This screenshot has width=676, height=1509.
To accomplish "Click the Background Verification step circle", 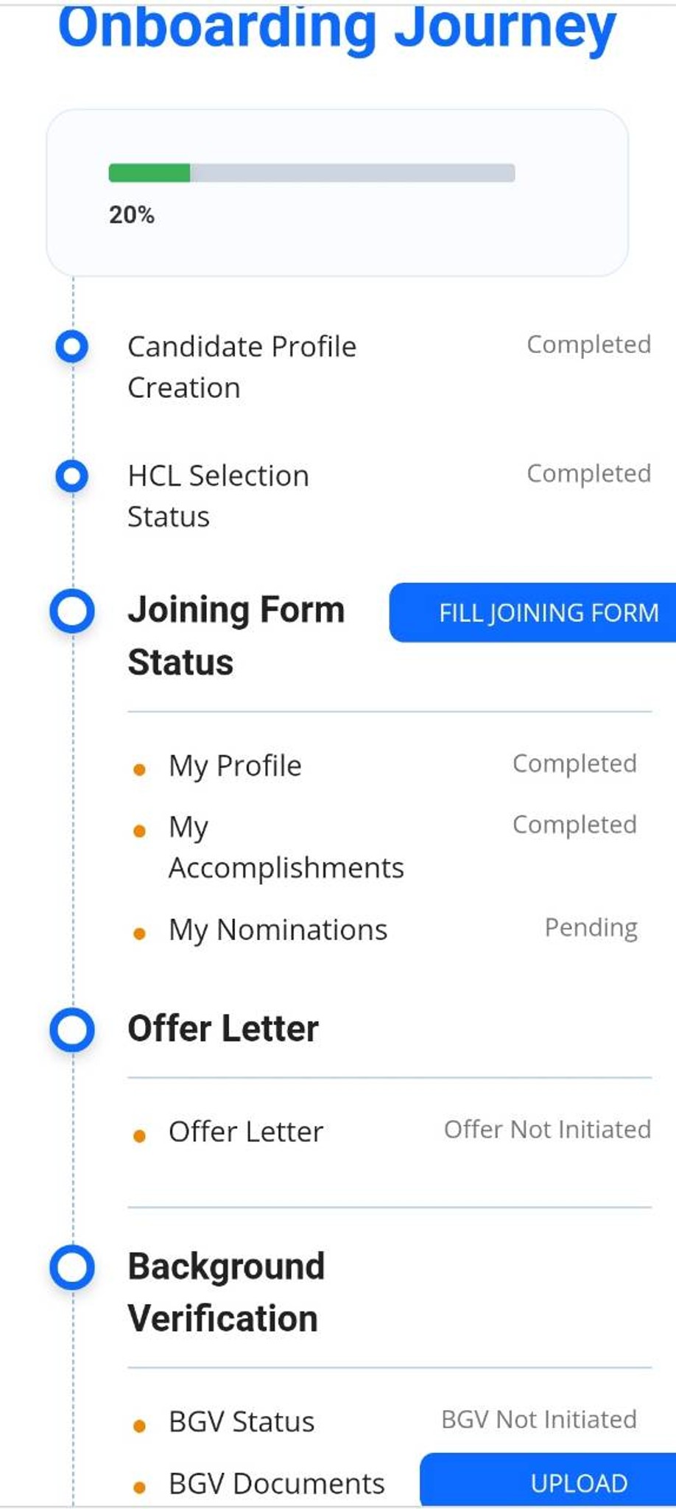I will pos(72,1267).
